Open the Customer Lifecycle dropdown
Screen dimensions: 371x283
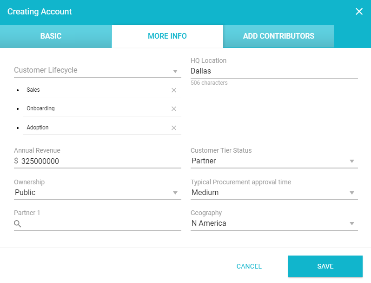pos(175,71)
